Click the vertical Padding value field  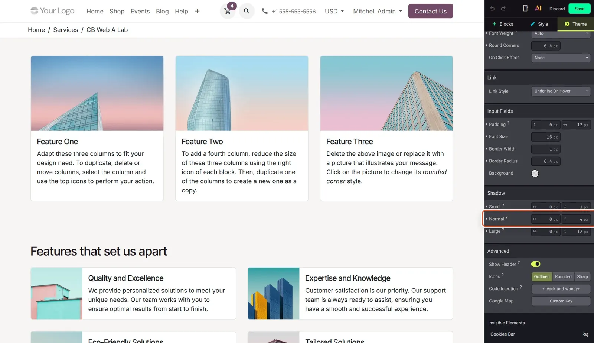click(546, 125)
